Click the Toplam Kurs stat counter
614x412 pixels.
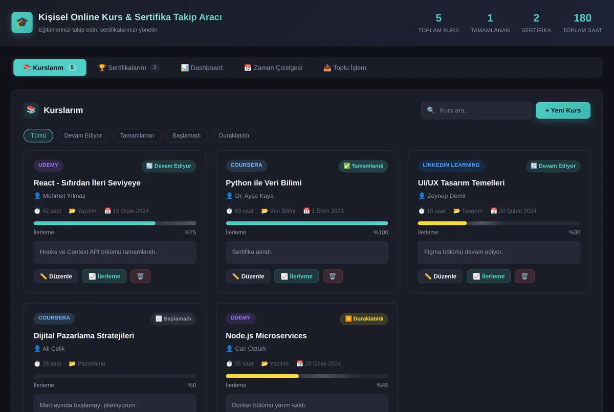coord(438,24)
